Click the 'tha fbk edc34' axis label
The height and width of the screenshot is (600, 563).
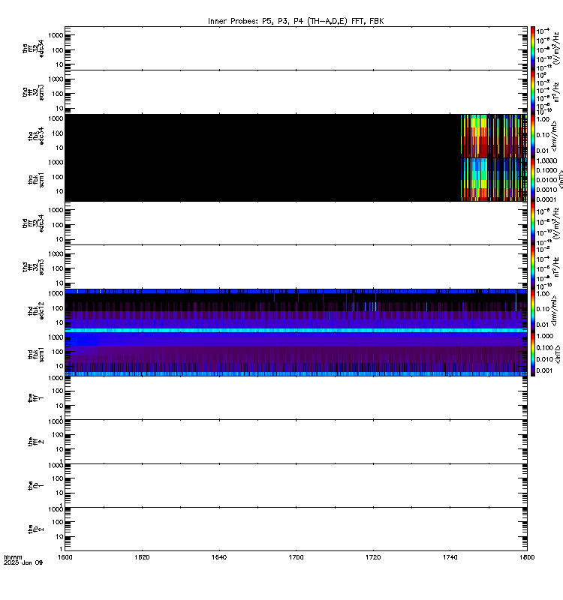point(36,136)
